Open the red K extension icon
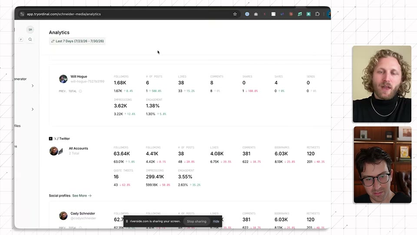This screenshot has width=417, height=235. point(265,14)
